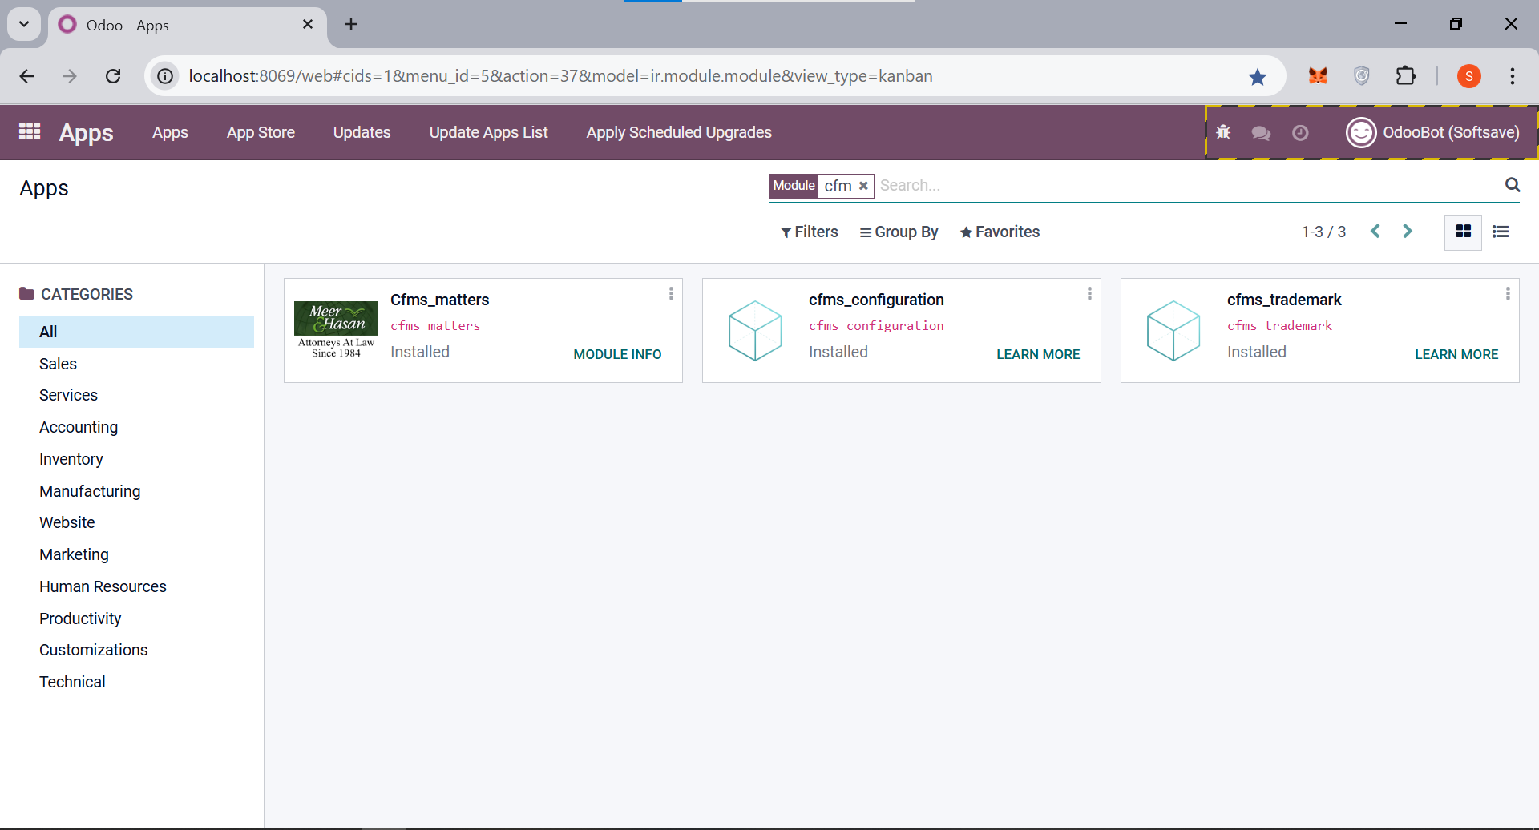Remove the cfm Module search facet
The image size is (1539, 830).
click(863, 186)
